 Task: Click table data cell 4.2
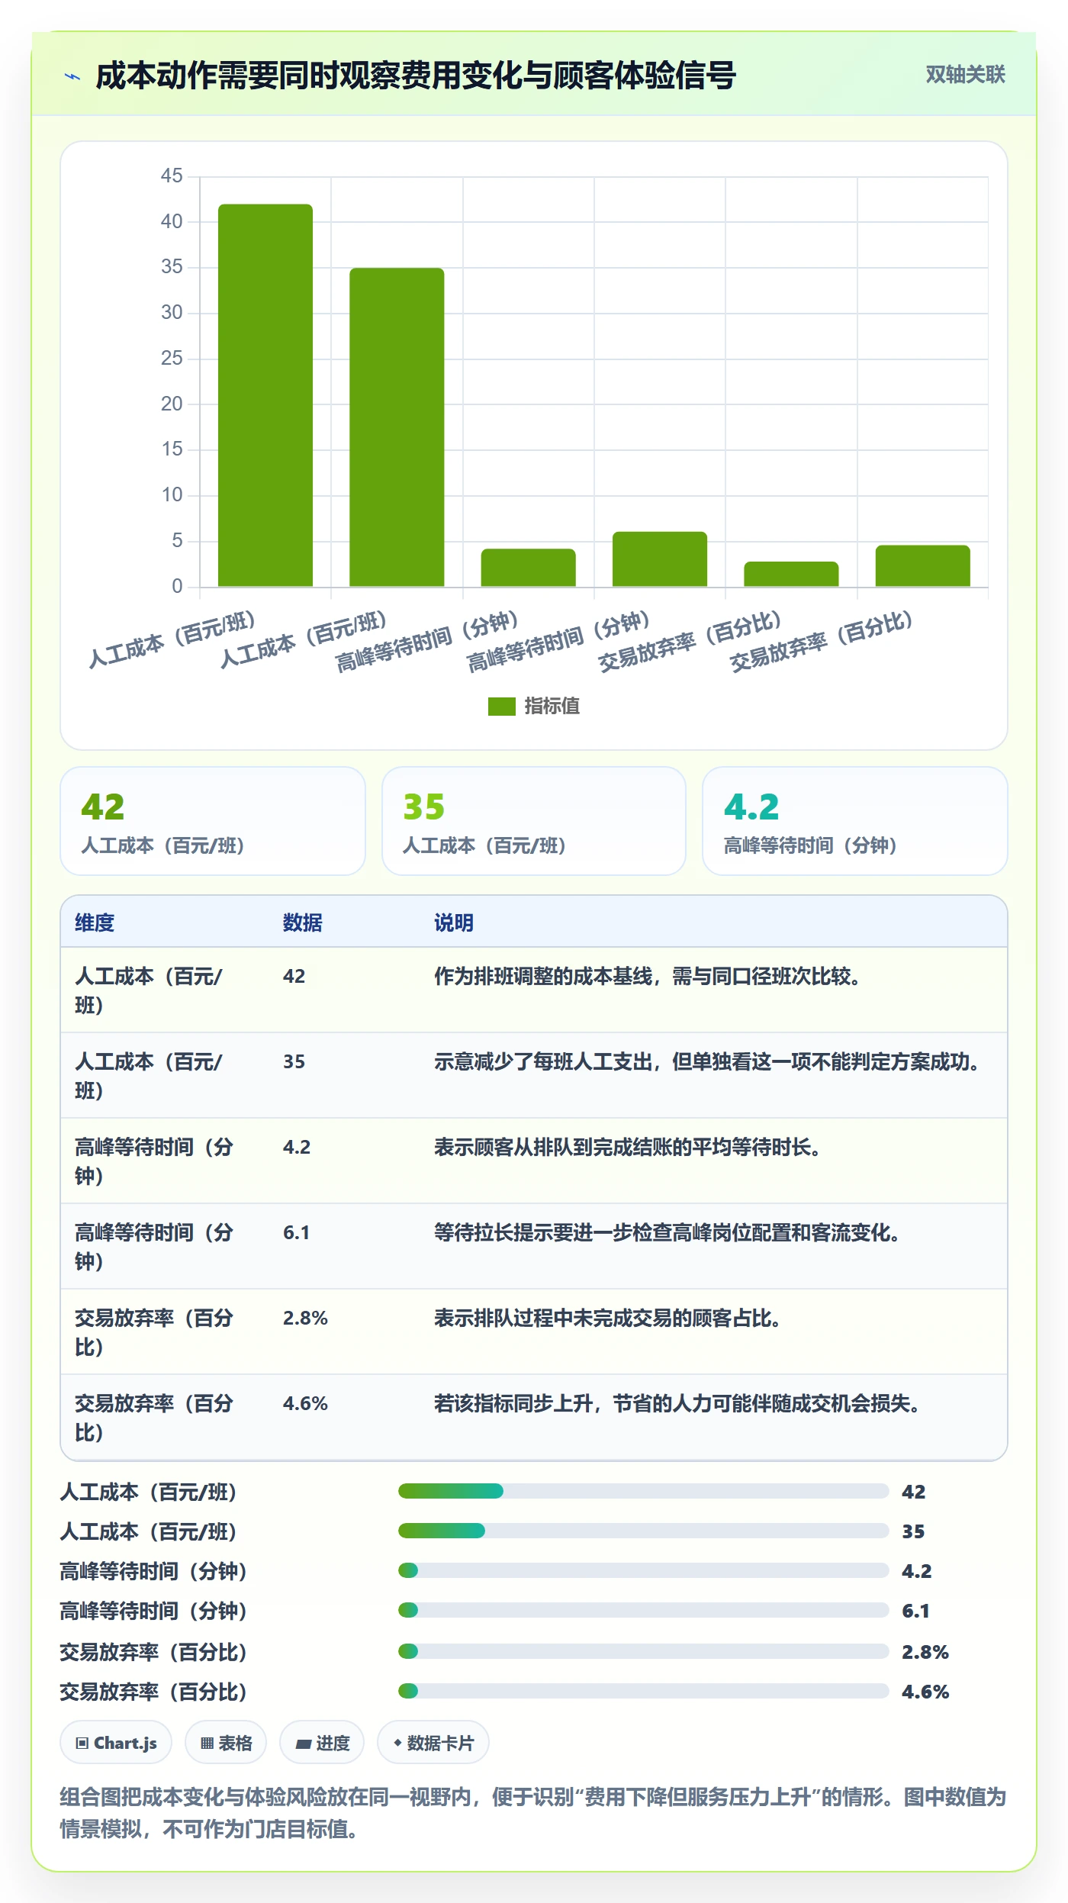pyautogui.click(x=297, y=1147)
